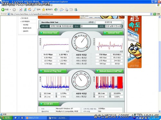Viewport: 161px width, 120px height.
Task: Click the Refresh page icon
Action: [x=25, y=10]
